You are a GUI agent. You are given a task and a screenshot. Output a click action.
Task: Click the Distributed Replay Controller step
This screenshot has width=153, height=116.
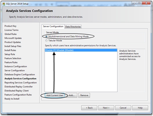click(x=18, y=87)
